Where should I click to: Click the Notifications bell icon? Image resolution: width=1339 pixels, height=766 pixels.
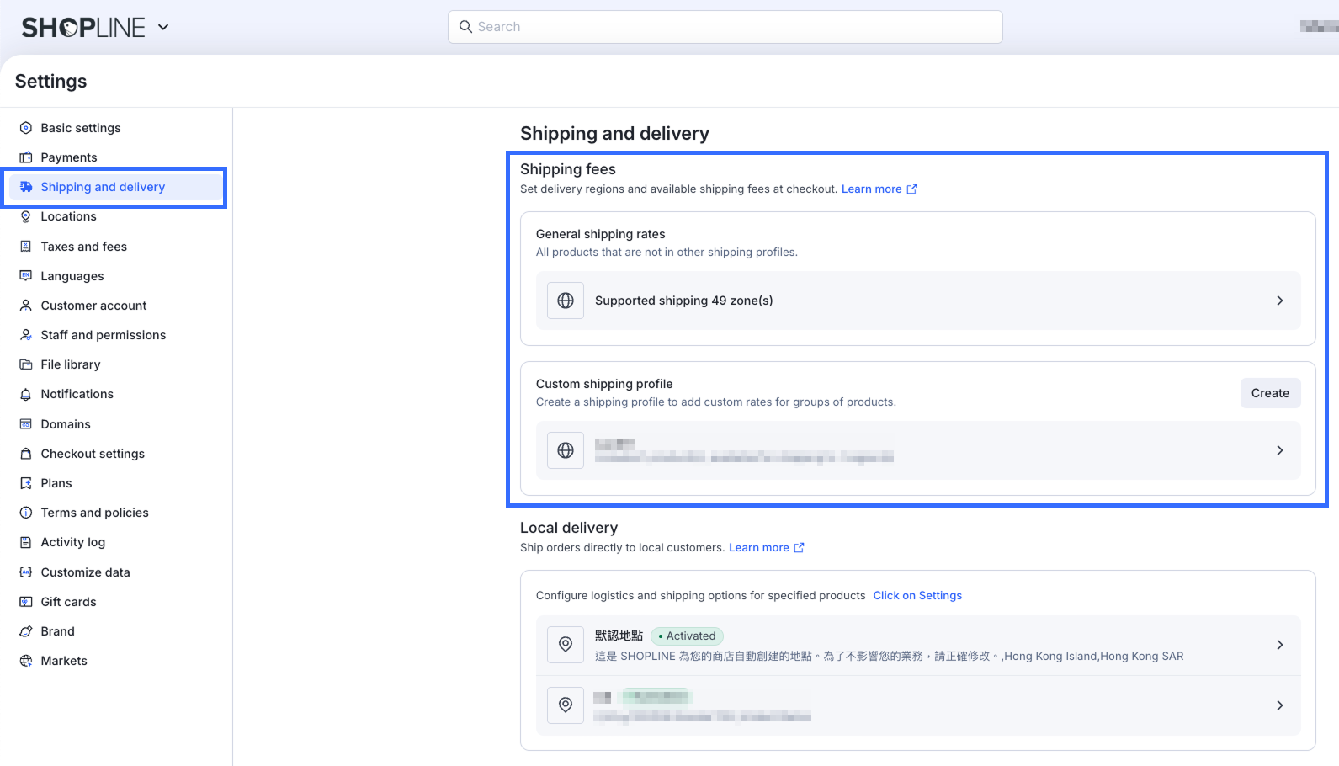pyautogui.click(x=26, y=394)
